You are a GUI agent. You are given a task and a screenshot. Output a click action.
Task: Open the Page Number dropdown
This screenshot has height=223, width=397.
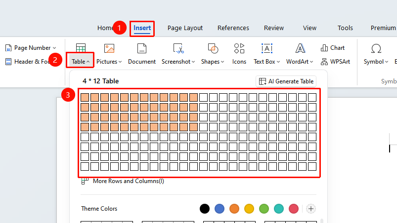[x=54, y=48]
